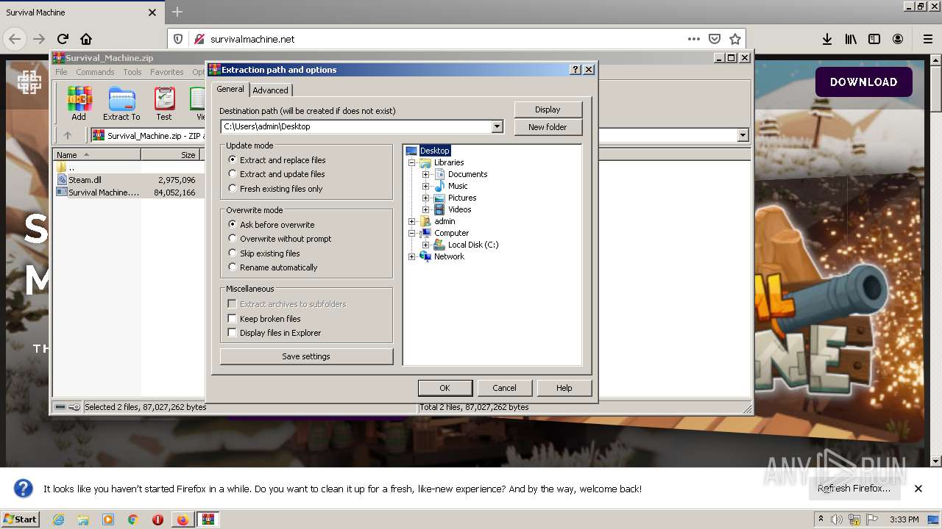This screenshot has height=529, width=942.
Task: Click the Add toolbar icon in WinRAR
Action: pos(79,104)
